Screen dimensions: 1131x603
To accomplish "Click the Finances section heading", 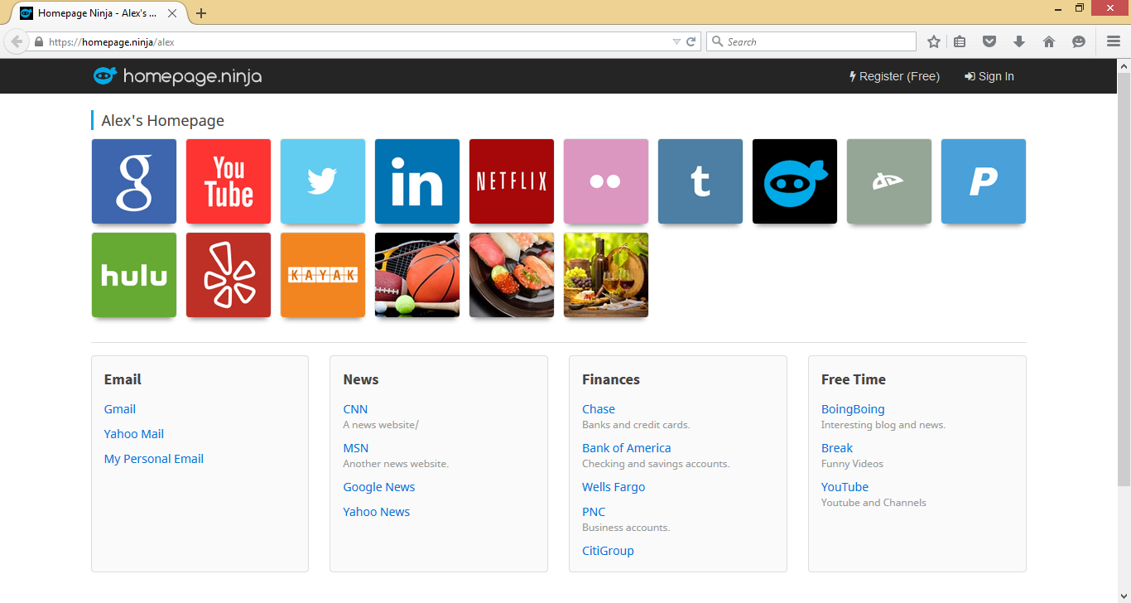I will tap(611, 379).
